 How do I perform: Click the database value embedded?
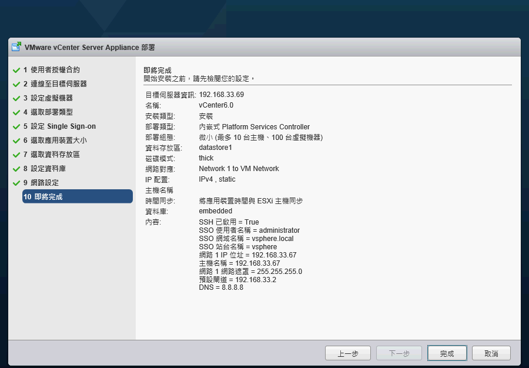point(216,211)
